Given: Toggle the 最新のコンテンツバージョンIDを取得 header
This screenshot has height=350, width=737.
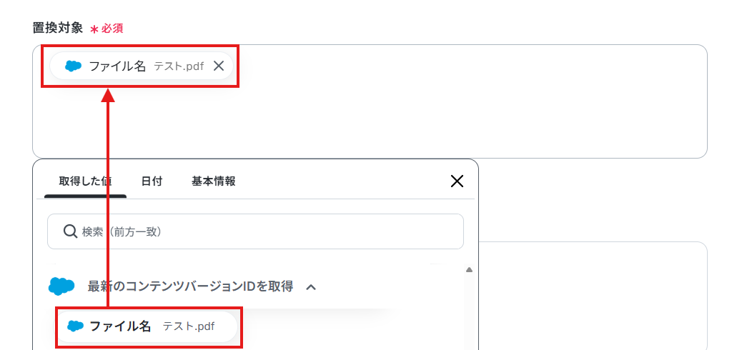Looking at the screenshot, I should [x=190, y=286].
